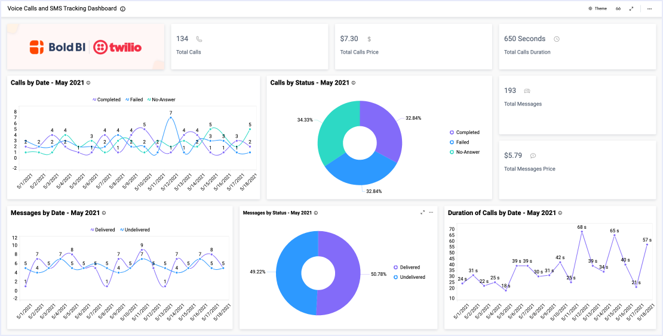Viewport: 663px width, 336px height.
Task: Toggle Failed series in Calls by Date legend
Action: click(x=134, y=99)
